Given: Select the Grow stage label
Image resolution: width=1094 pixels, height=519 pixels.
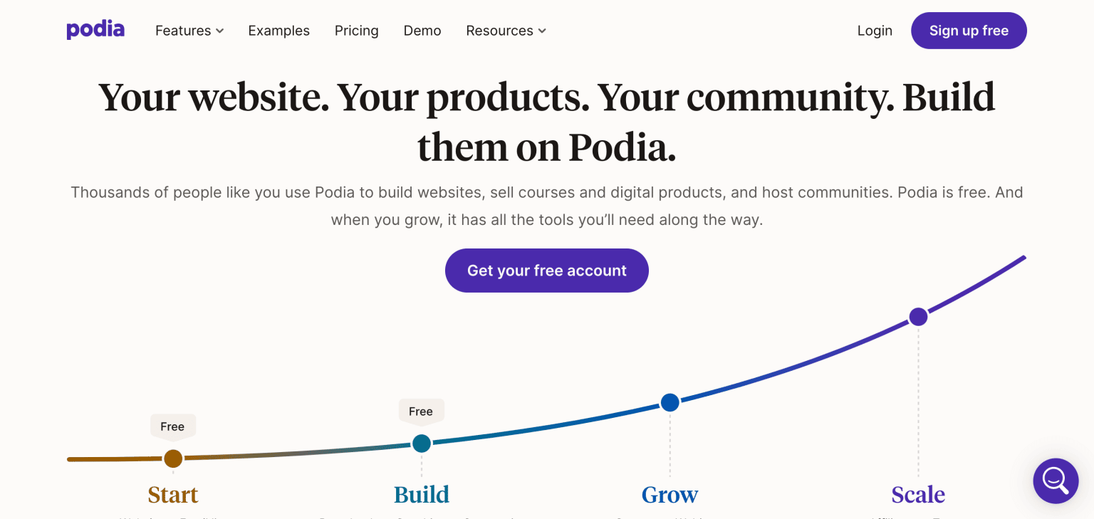Looking at the screenshot, I should pos(670,494).
